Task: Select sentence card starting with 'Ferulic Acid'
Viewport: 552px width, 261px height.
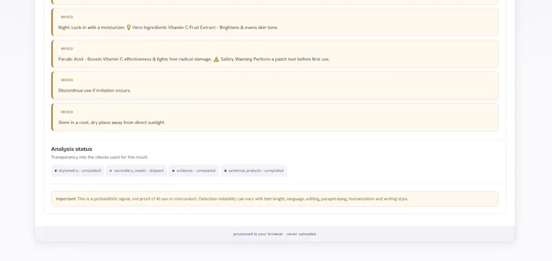Action: click(275, 54)
